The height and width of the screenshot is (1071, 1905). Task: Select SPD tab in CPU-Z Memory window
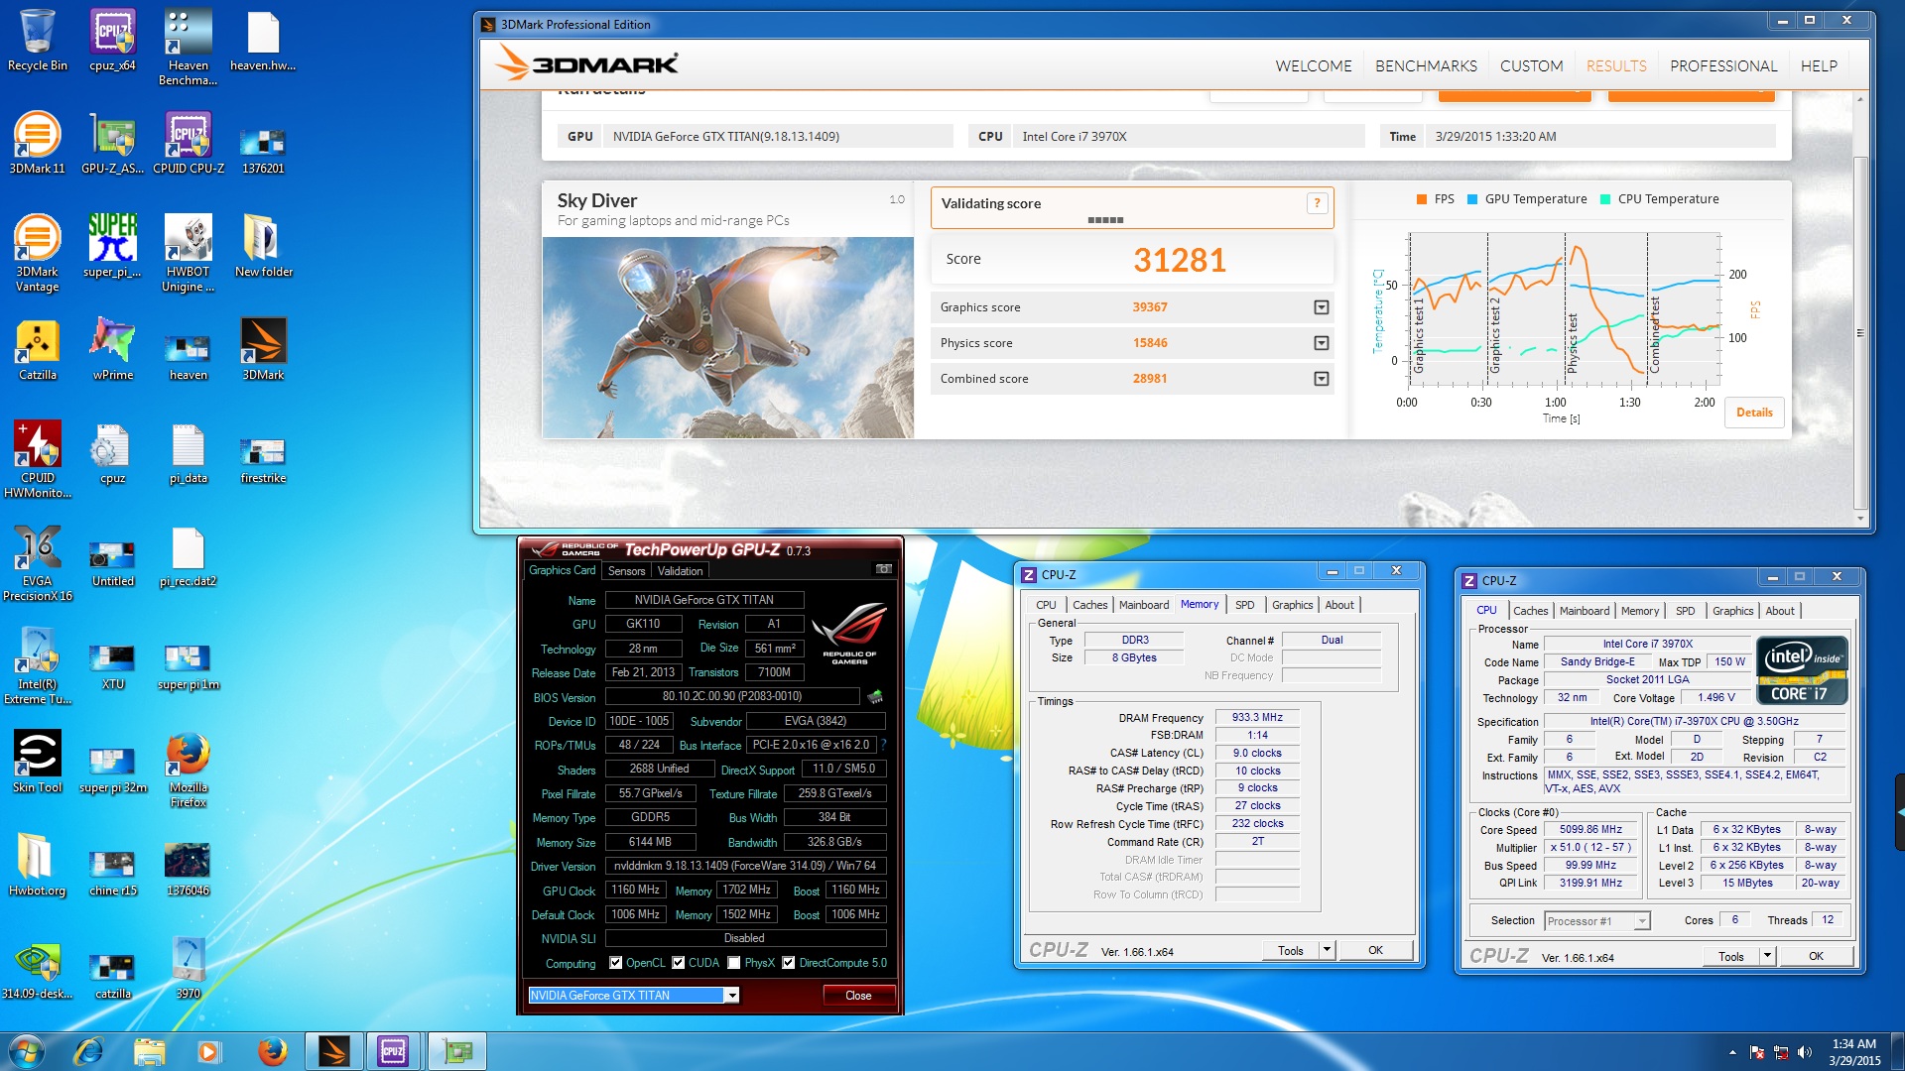tap(1244, 605)
